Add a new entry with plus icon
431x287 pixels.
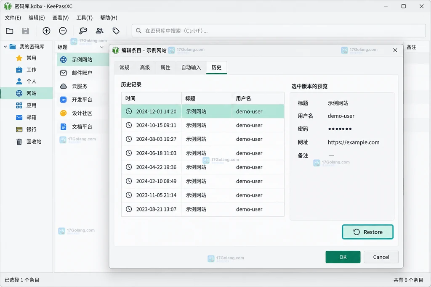46,31
